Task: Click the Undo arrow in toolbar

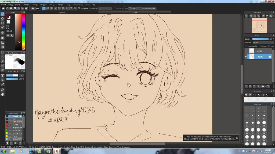Action: coord(32,8)
